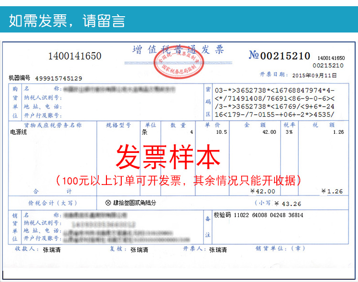
Task: Select the item name 电源线
Action: [19, 132]
